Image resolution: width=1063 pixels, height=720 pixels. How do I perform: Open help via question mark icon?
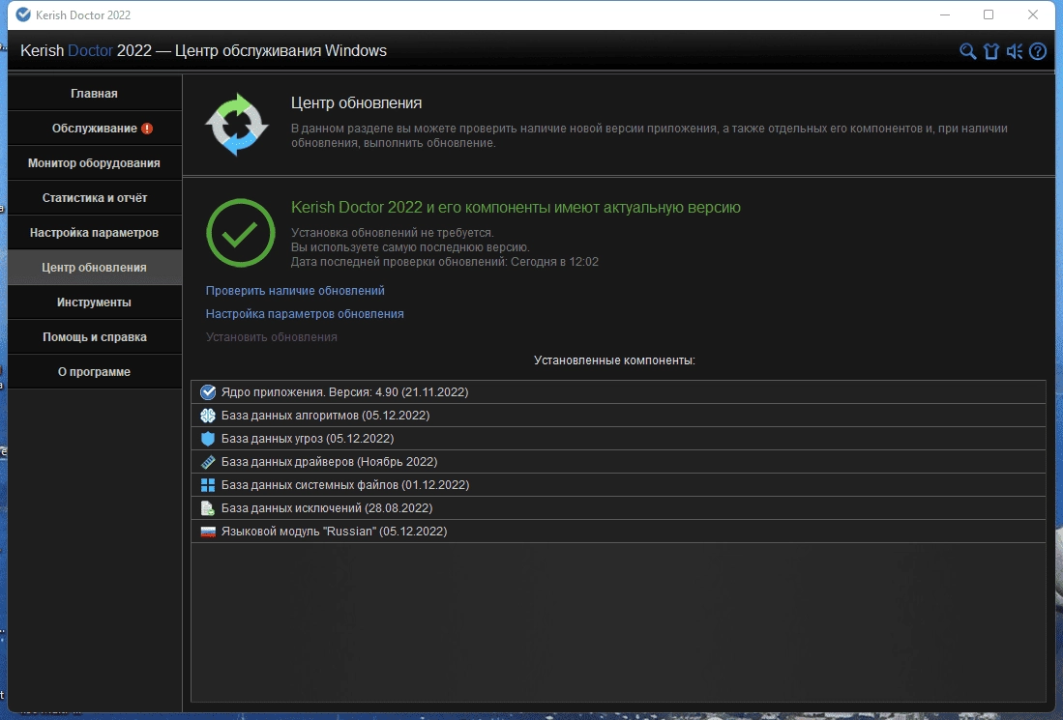point(1037,51)
